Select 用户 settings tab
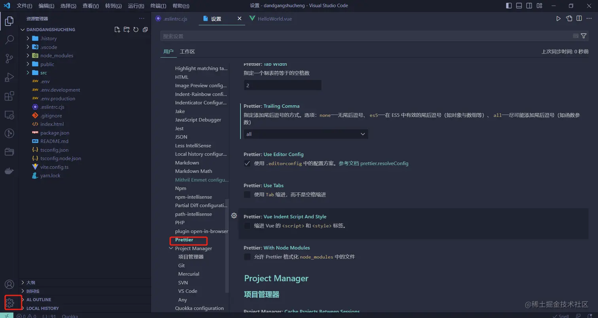Screen dimensions: 598x318 [168, 52]
